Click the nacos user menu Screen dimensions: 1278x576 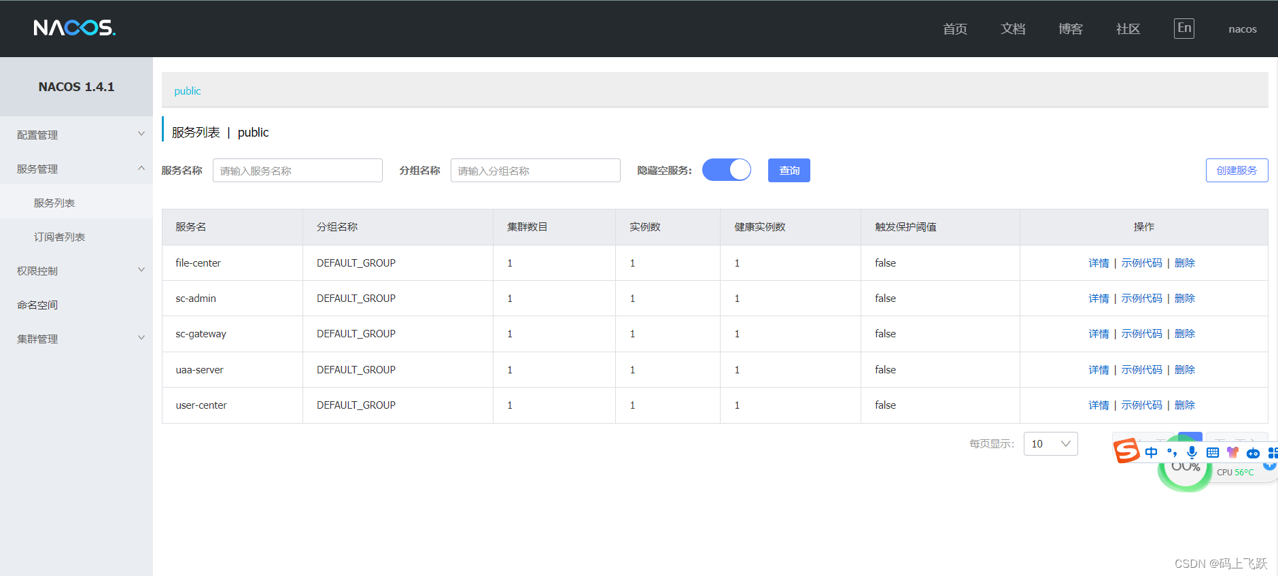pos(1243,29)
